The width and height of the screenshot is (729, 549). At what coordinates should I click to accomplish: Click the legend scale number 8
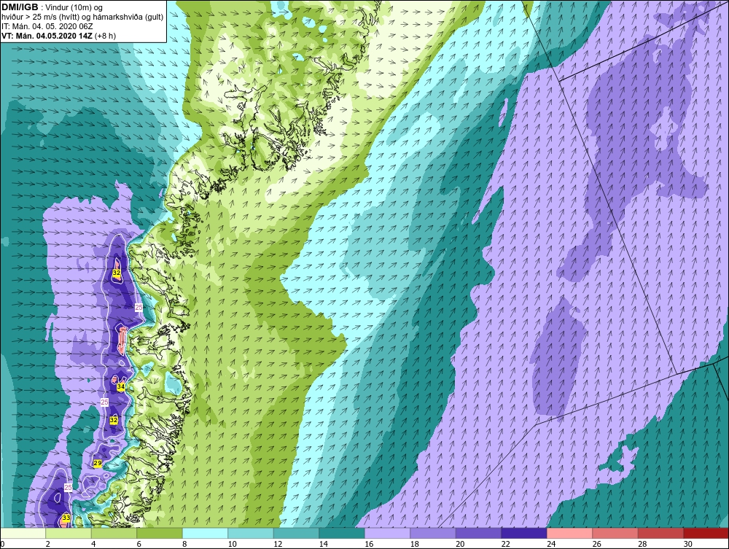tap(184, 544)
